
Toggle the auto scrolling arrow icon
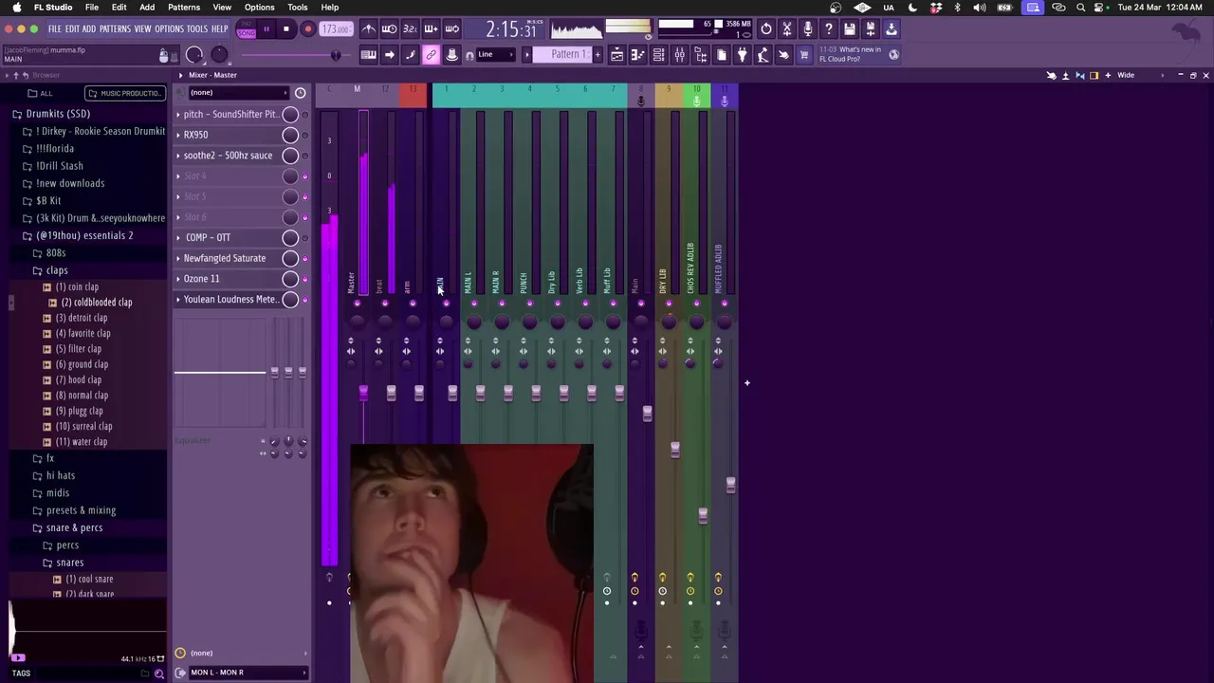click(x=389, y=55)
